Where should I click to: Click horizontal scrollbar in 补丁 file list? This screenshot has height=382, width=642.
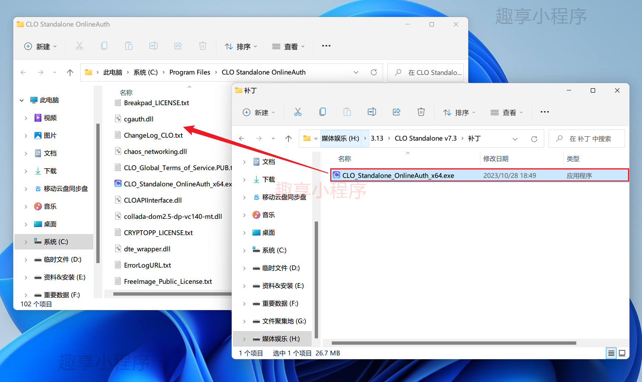coord(454,343)
